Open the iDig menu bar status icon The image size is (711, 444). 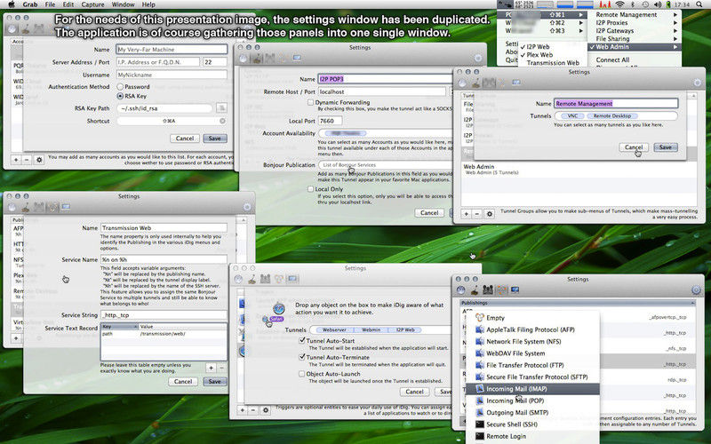coord(505,4)
